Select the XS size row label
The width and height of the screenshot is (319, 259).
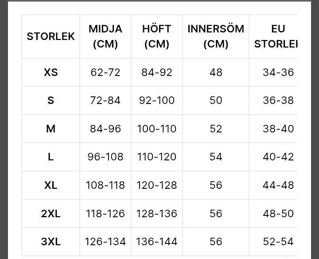pos(51,72)
